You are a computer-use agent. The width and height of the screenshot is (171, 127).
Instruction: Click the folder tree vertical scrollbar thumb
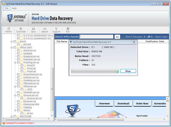click(x=52, y=89)
